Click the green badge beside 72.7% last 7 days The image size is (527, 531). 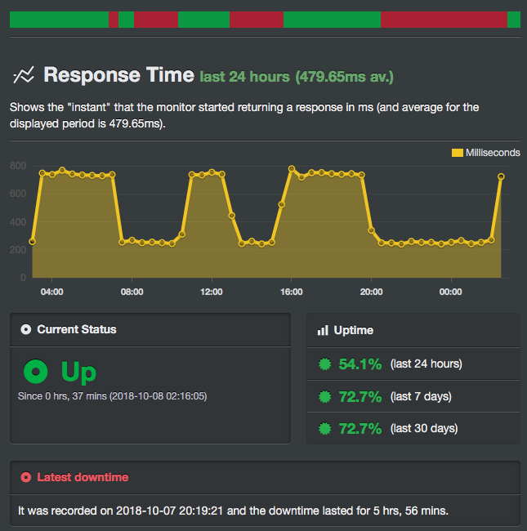click(327, 396)
